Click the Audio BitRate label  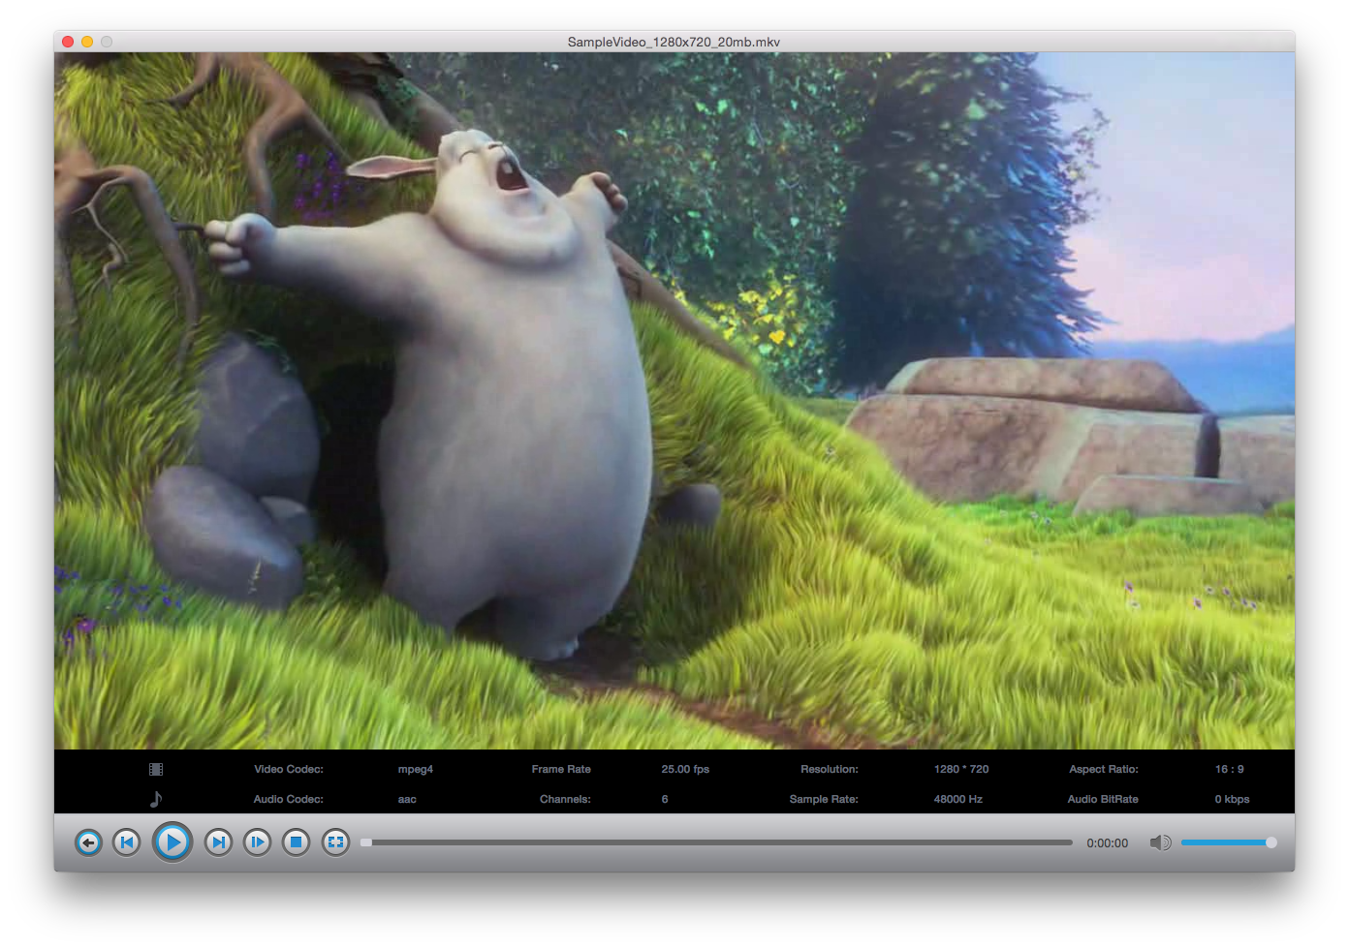point(1103,799)
